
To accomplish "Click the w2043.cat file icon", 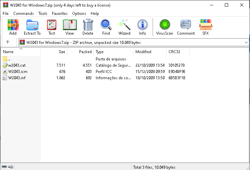I will click(x=5, y=65).
